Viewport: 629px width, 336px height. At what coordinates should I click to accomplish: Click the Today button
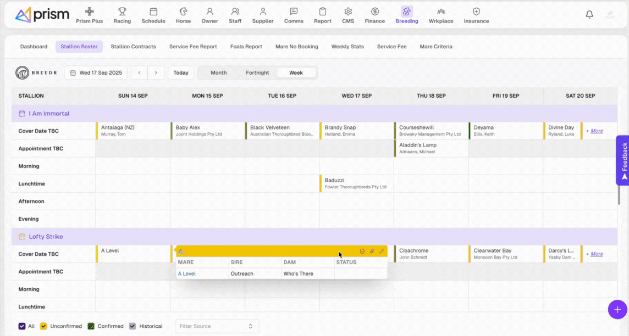[x=181, y=73]
